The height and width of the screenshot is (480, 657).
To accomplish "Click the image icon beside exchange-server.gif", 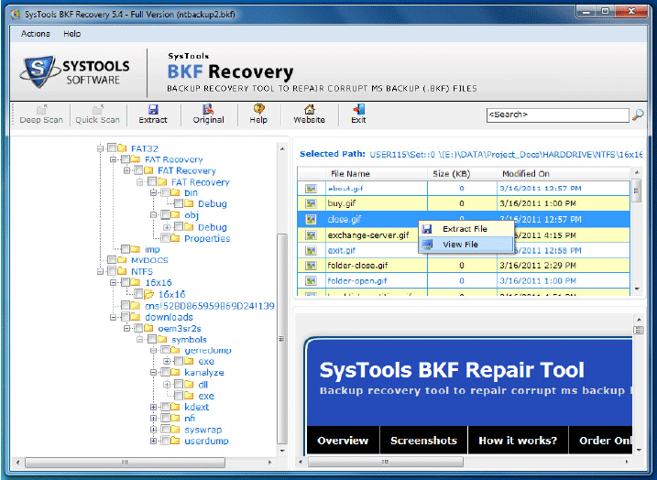I will (x=311, y=235).
